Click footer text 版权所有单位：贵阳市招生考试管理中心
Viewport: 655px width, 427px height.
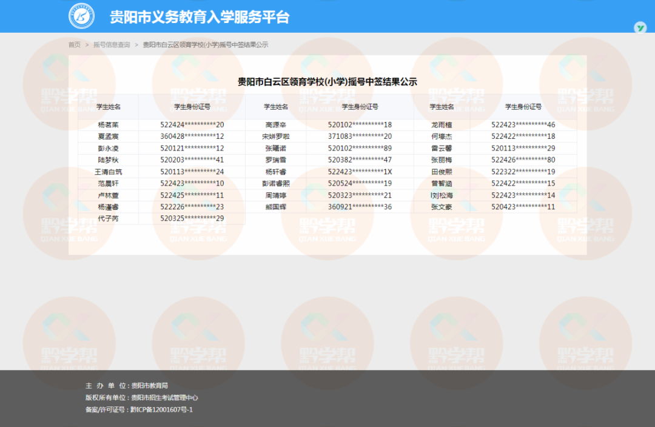tap(141, 398)
